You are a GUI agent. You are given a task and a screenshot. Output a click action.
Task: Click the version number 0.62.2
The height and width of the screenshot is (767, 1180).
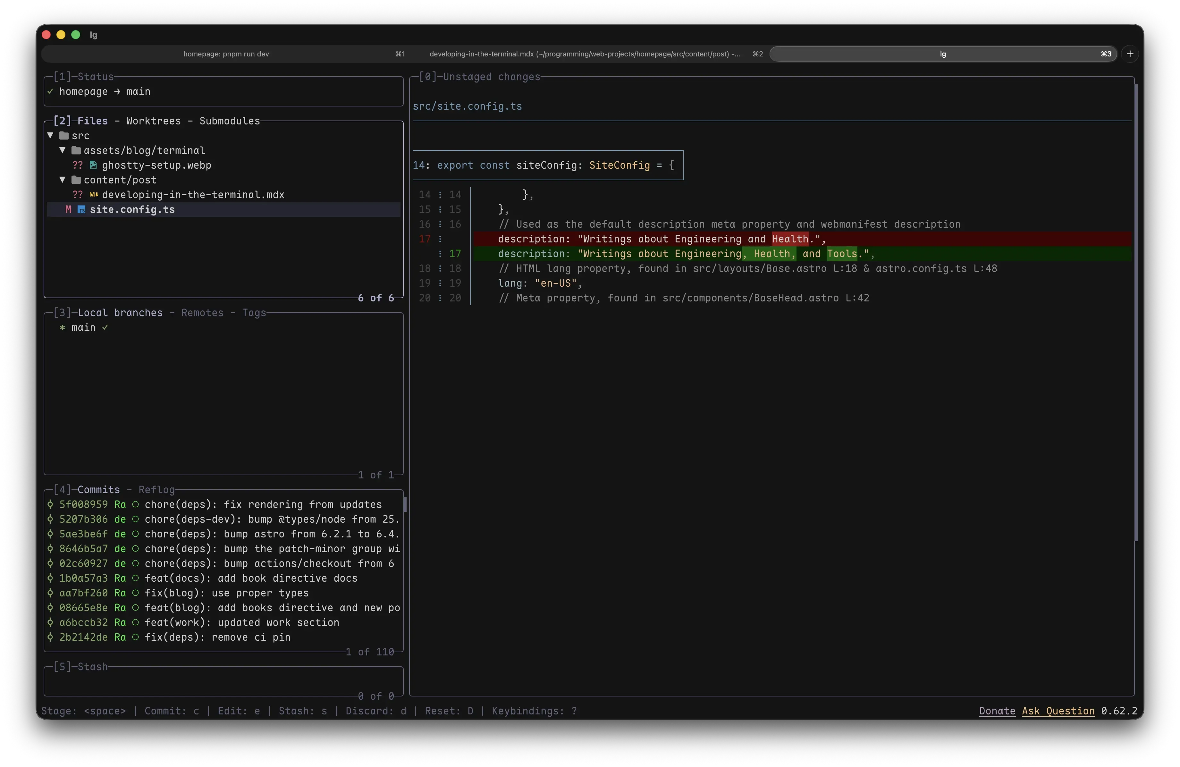coord(1119,711)
